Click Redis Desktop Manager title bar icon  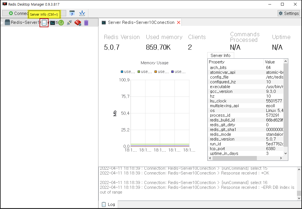[x=4, y=4]
